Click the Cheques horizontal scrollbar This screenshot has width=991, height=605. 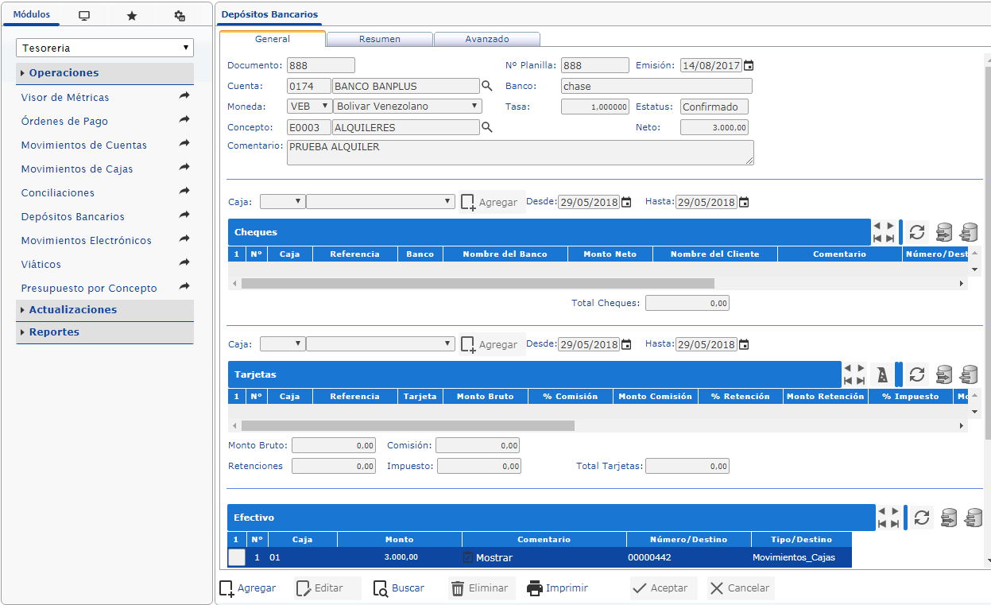478,283
